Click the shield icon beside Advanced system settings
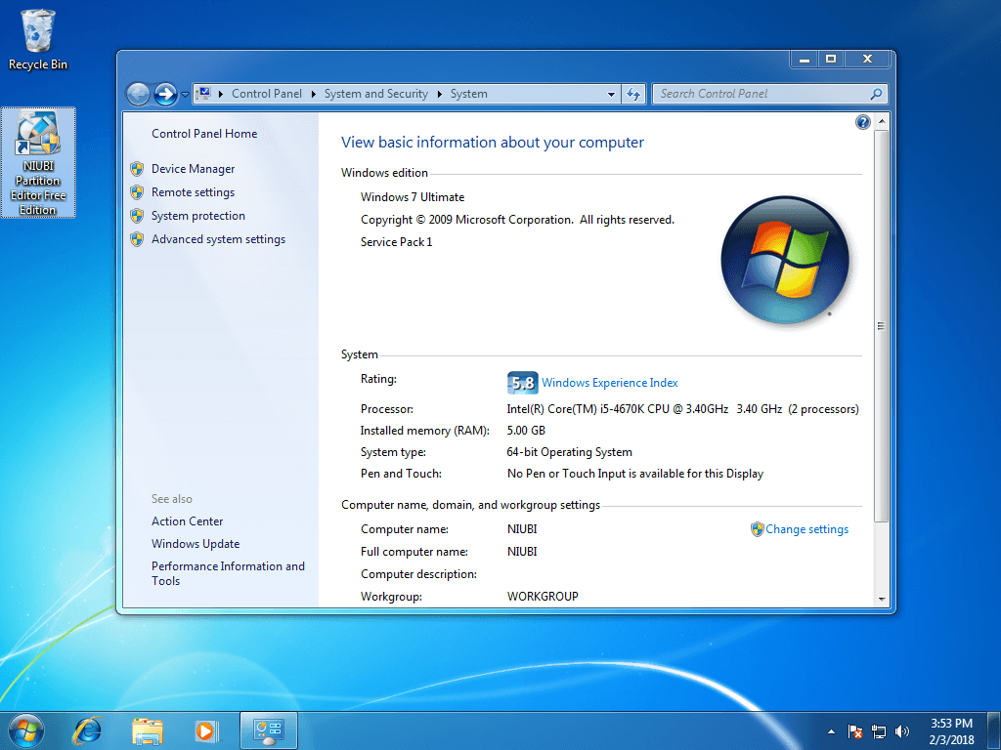The width and height of the screenshot is (1001, 750). (137, 239)
